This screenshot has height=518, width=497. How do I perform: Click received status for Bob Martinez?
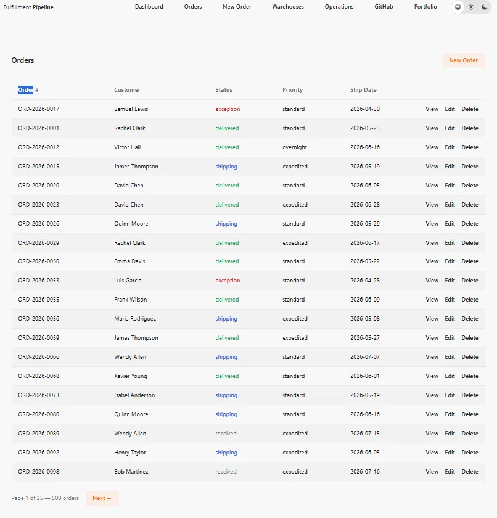[x=226, y=472]
